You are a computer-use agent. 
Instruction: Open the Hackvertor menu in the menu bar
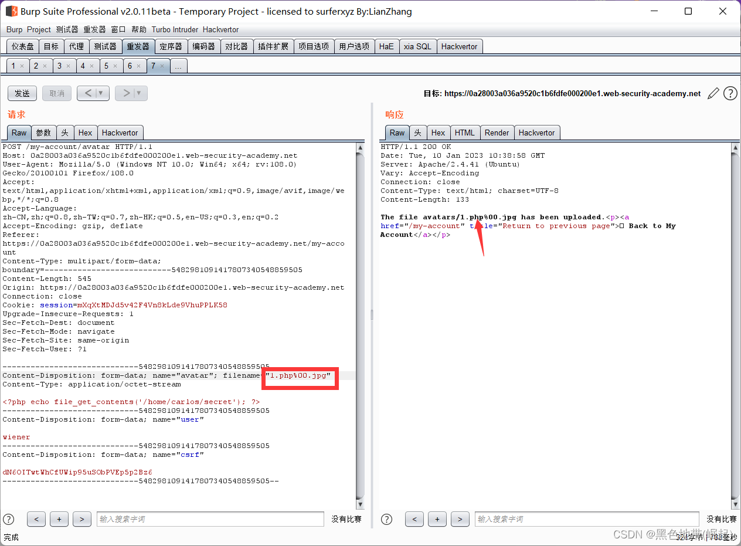pos(220,29)
